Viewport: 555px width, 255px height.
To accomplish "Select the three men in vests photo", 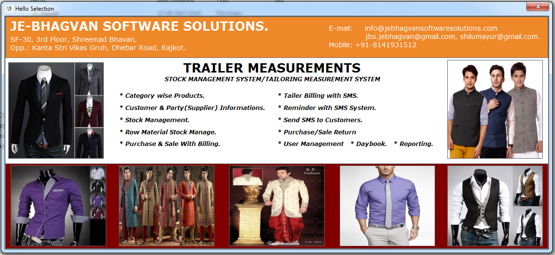I will [x=495, y=109].
